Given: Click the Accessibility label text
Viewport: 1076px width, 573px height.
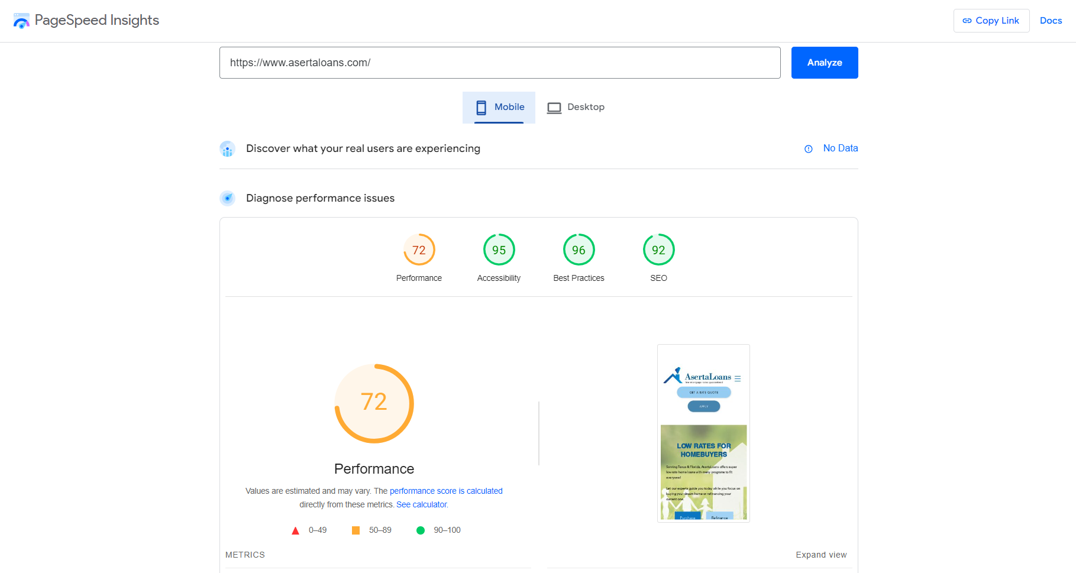Looking at the screenshot, I should (499, 278).
